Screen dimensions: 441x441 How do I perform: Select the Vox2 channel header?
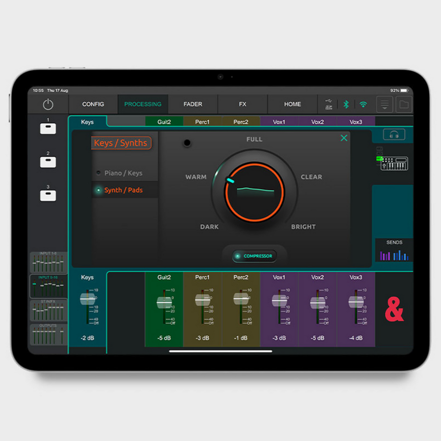(x=318, y=122)
